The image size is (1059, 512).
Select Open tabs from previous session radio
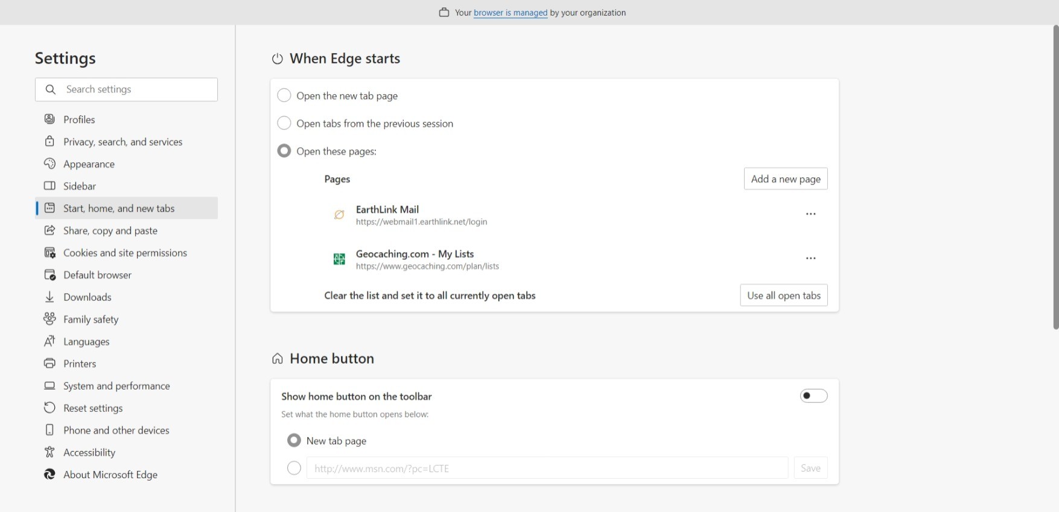point(284,123)
